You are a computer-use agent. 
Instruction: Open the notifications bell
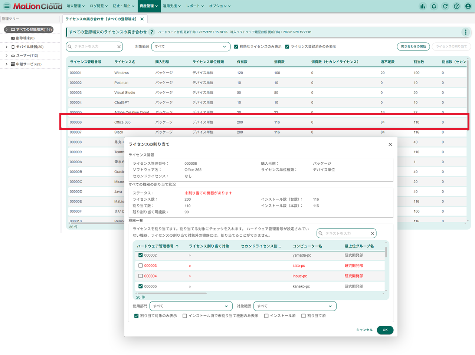(x=434, y=6)
